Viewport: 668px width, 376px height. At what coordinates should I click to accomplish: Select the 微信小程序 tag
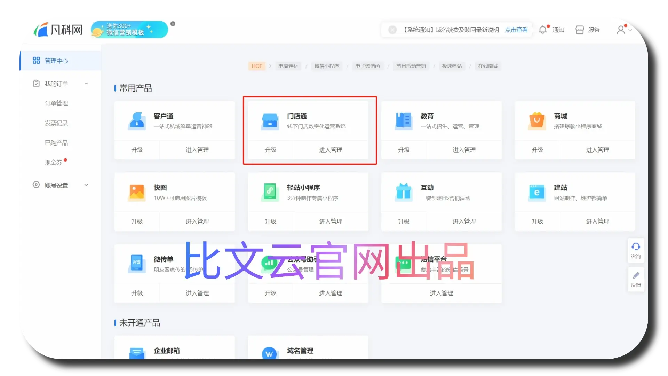[x=327, y=66]
